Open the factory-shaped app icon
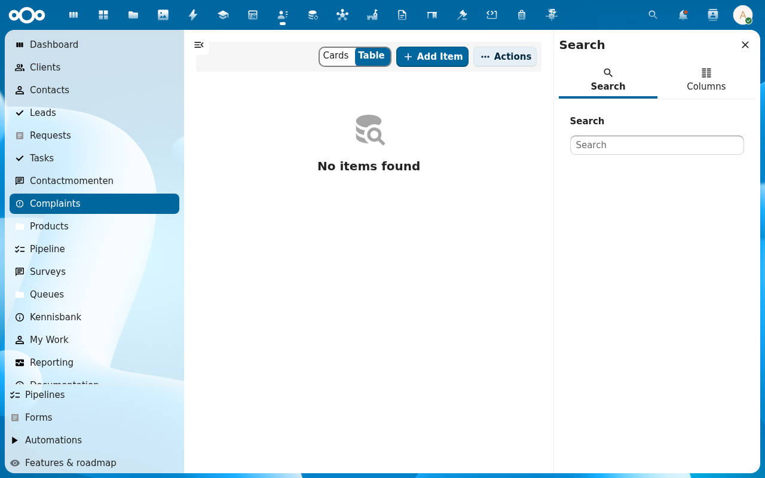The width and height of the screenshot is (765, 478). (372, 15)
